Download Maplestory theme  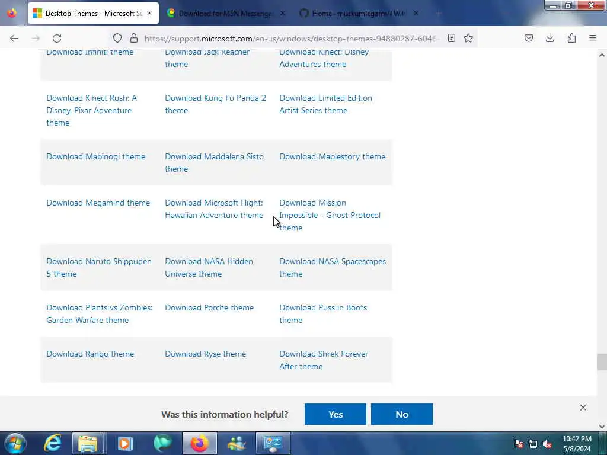pyautogui.click(x=332, y=156)
